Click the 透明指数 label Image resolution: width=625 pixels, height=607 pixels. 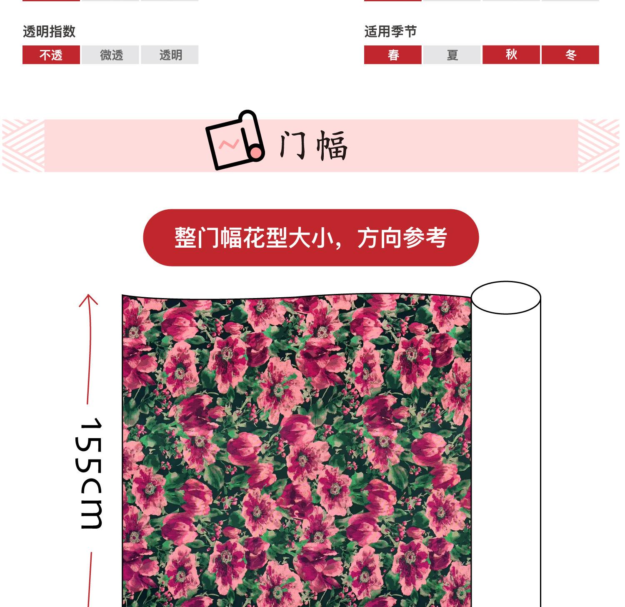click(x=49, y=32)
